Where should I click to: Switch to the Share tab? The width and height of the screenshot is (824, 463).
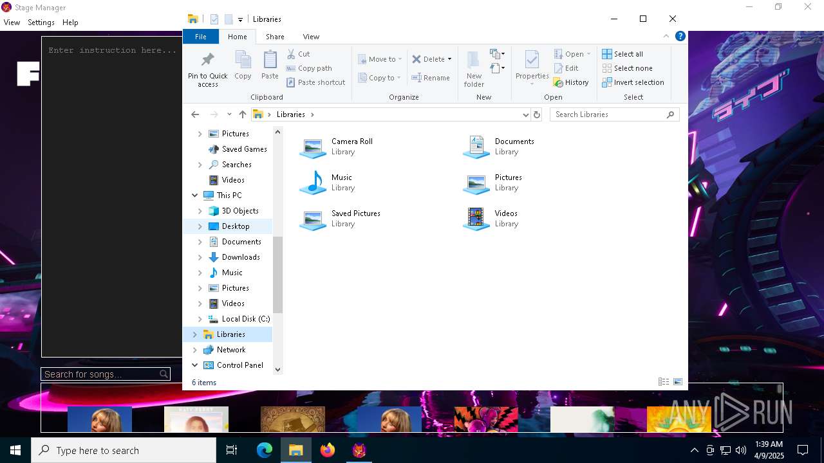tap(275, 37)
